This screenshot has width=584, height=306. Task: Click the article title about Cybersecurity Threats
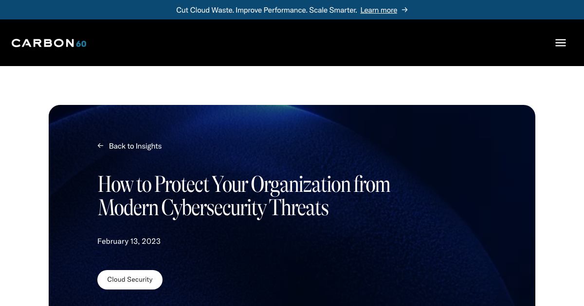pos(244,196)
